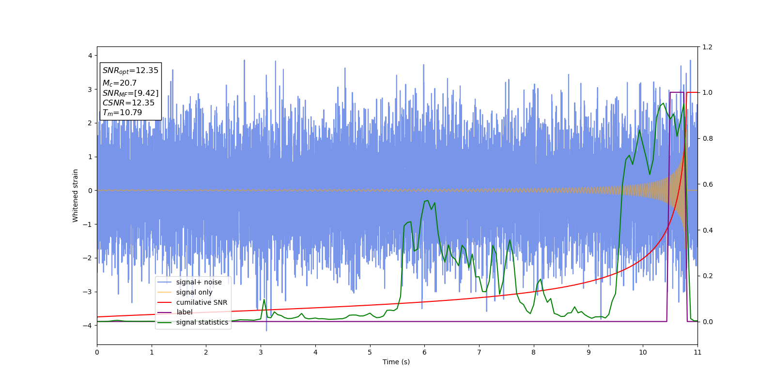Image resolution: width=775 pixels, height=387 pixels.
Task: Click the left axis tick label 4
Action: [90, 56]
